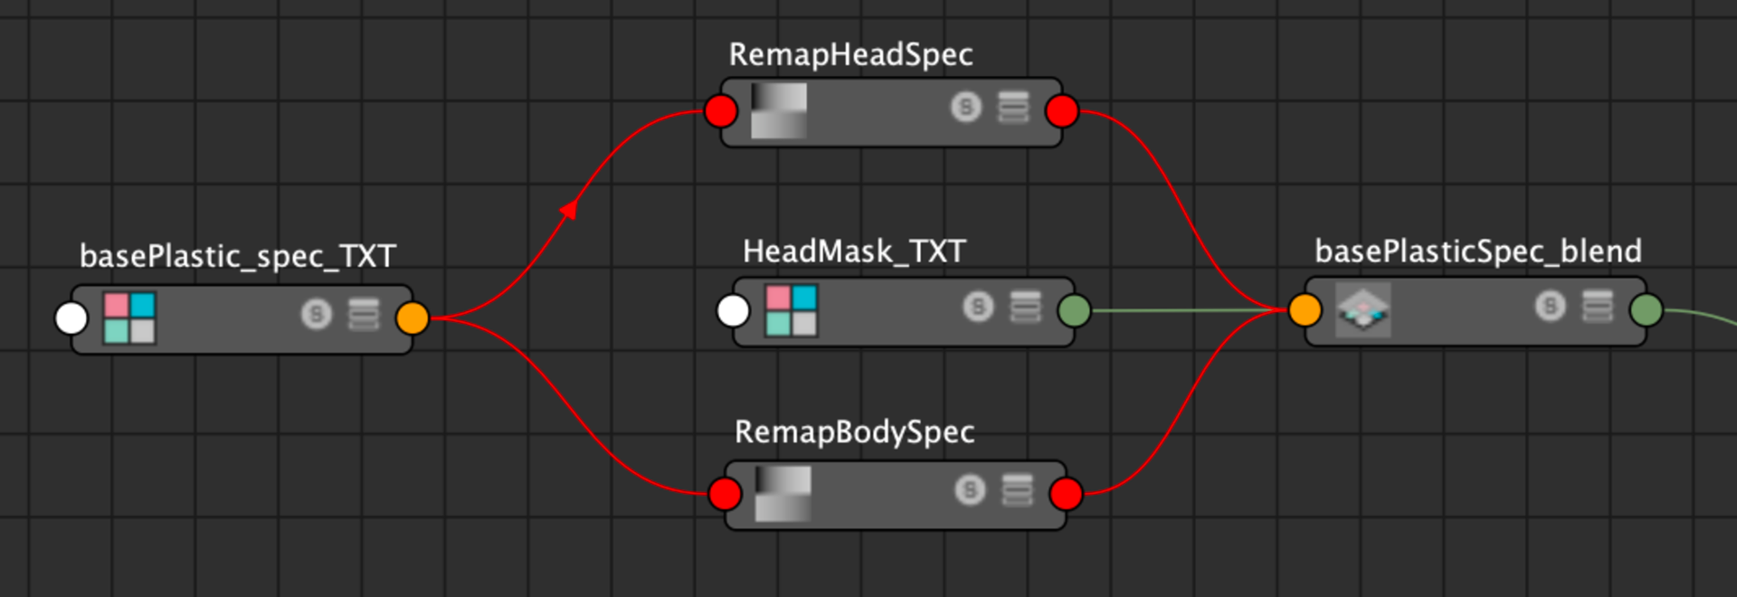Click the solo icon on basePlastic_spec_TXT node
The image size is (1737, 597).
(316, 315)
